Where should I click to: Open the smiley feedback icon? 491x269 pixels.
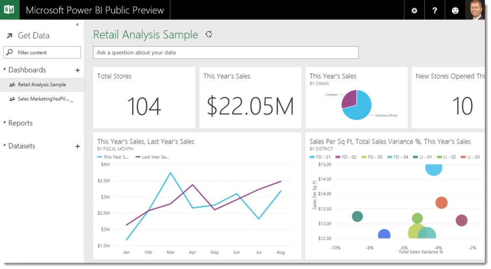point(455,11)
